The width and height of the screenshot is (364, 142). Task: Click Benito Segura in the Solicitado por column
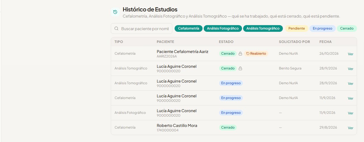[x=290, y=68]
